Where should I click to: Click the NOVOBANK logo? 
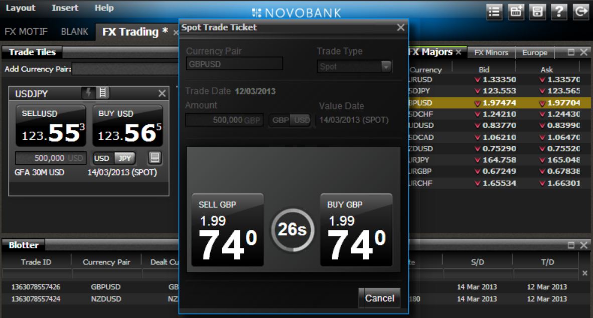297,13
